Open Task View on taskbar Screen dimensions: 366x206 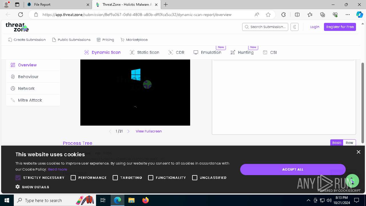tap(103, 200)
